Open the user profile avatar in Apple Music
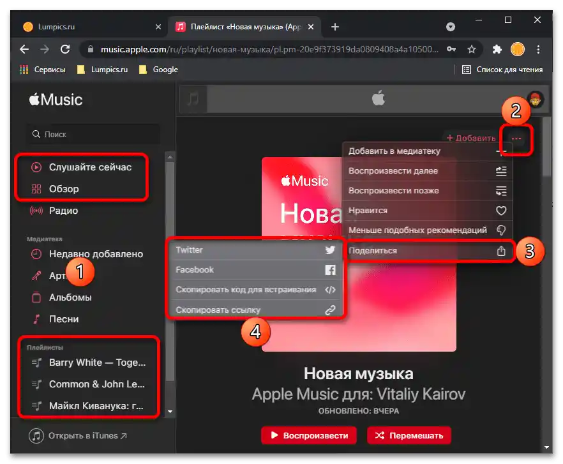 click(535, 100)
